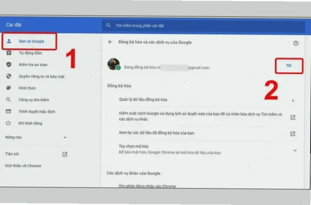Expand the Nâng cao section arrow
The image size is (311, 205).
coord(65,137)
